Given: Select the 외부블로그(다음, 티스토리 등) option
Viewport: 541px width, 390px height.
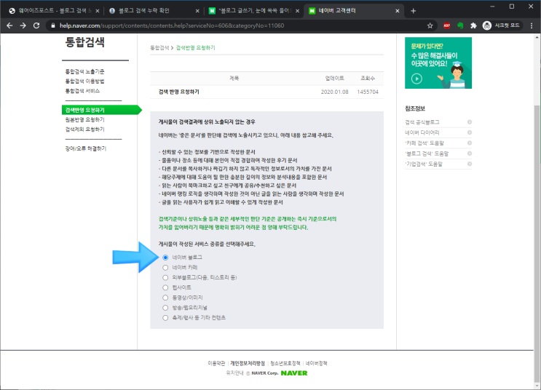Looking at the screenshot, I should click(x=165, y=278).
